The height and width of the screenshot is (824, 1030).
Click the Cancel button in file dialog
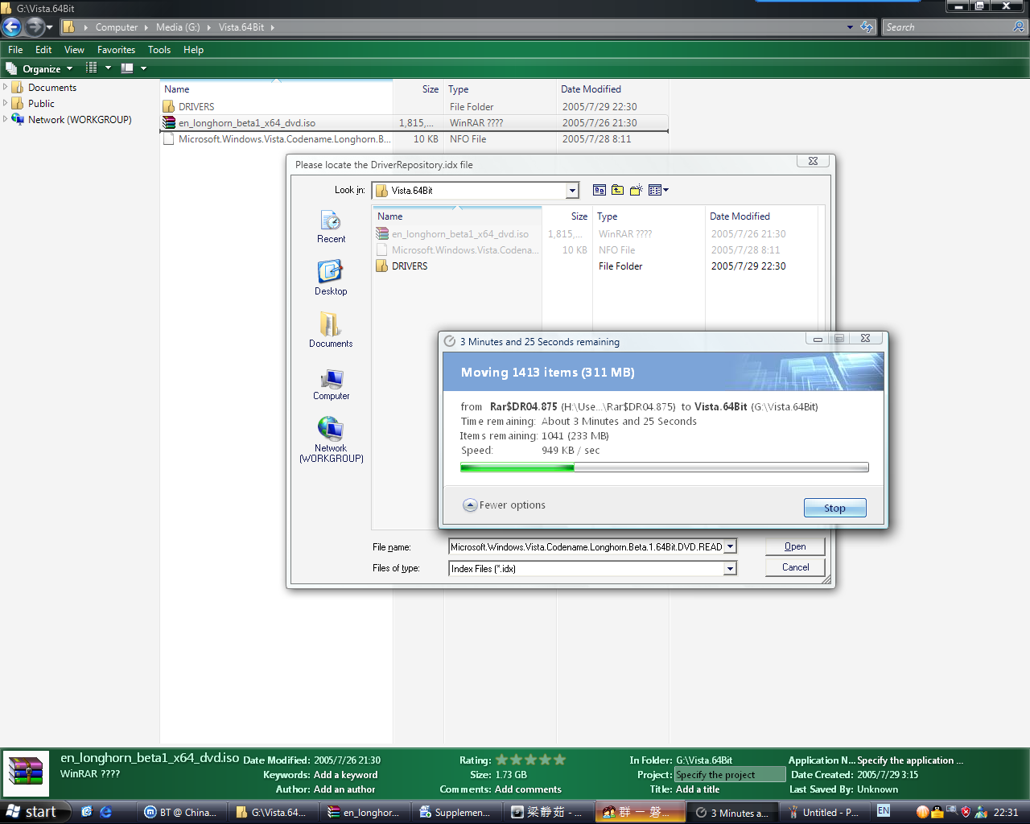pyautogui.click(x=795, y=567)
